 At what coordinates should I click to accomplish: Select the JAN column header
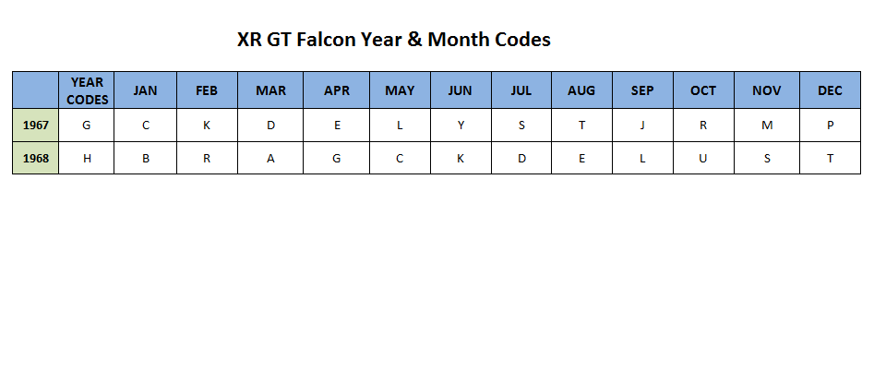point(145,90)
